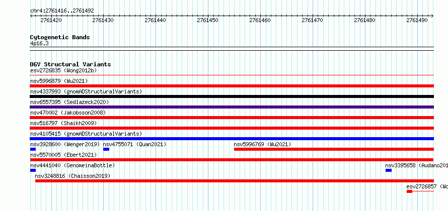The width and height of the screenshot is (448, 211).
Task: Click ruler position 2761430
Action: pyautogui.click(x=103, y=20)
